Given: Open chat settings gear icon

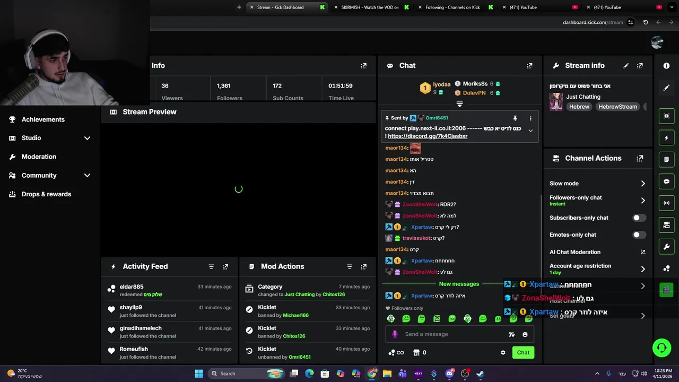Looking at the screenshot, I should [503, 352].
